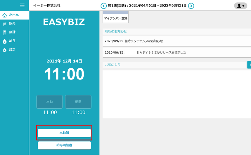Open the 販売 shopping cart menu

pyautogui.click(x=4, y=24)
